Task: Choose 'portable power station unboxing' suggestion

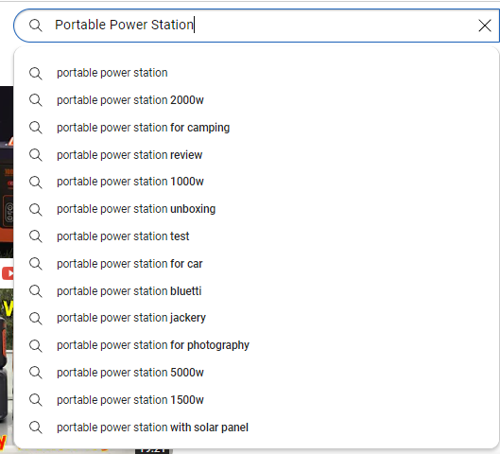Action: pos(256,209)
